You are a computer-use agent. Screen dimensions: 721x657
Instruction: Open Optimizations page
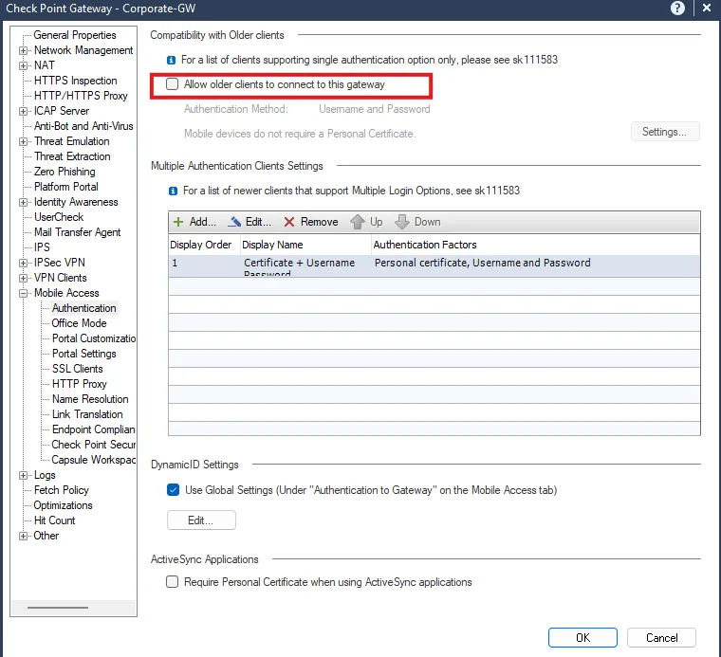point(63,505)
